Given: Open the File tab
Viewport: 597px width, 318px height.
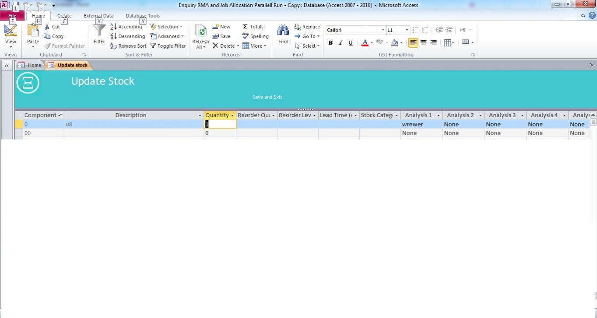Looking at the screenshot, I should [x=12, y=16].
